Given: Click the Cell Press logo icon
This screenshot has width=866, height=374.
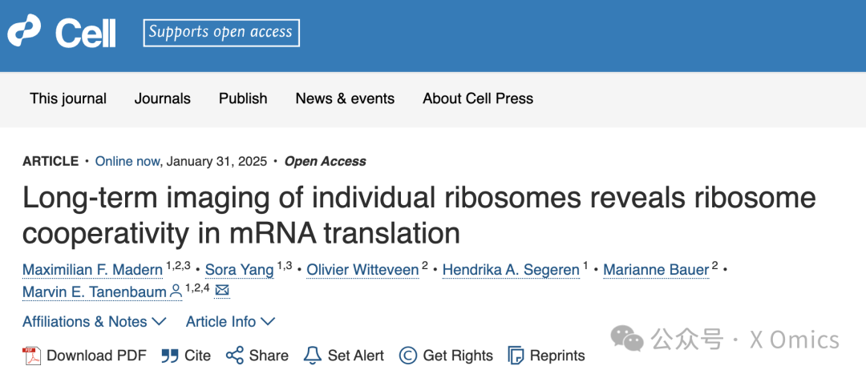Looking at the screenshot, I should point(24,31).
